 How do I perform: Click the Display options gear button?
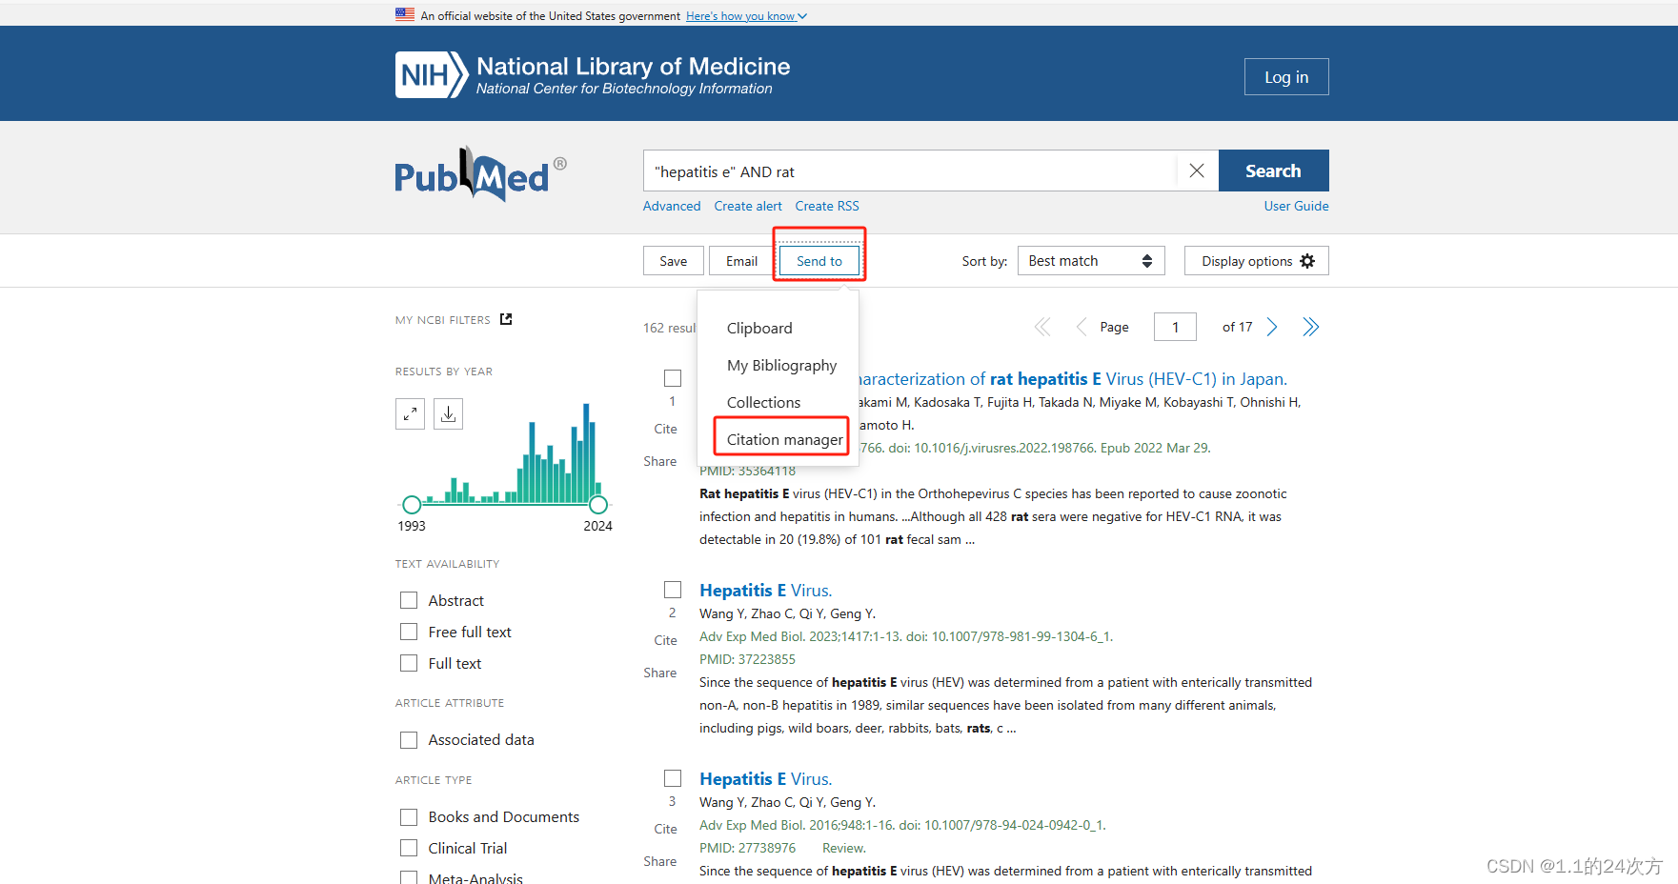click(1256, 261)
